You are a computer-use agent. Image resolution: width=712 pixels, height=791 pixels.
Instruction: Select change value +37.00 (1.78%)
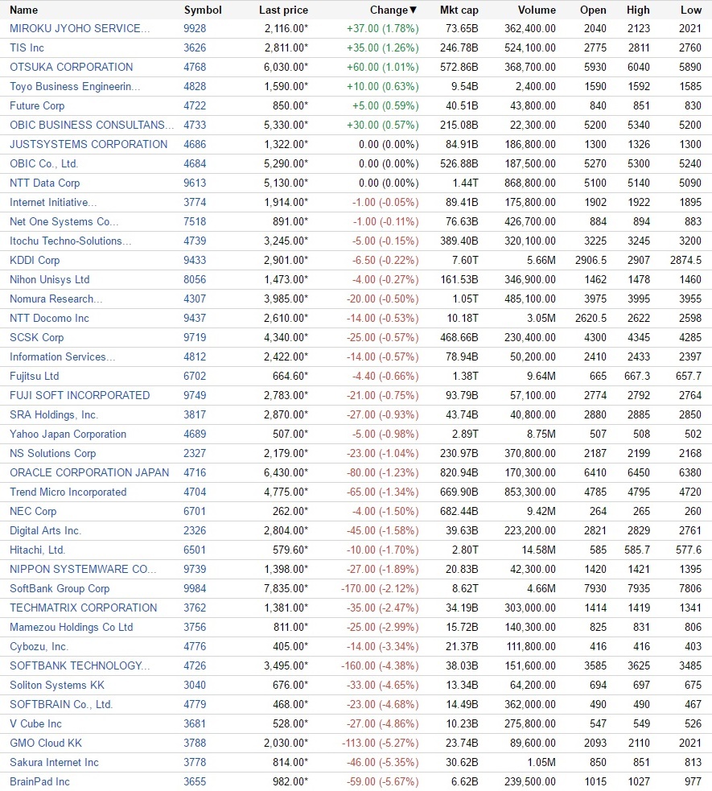click(x=383, y=29)
